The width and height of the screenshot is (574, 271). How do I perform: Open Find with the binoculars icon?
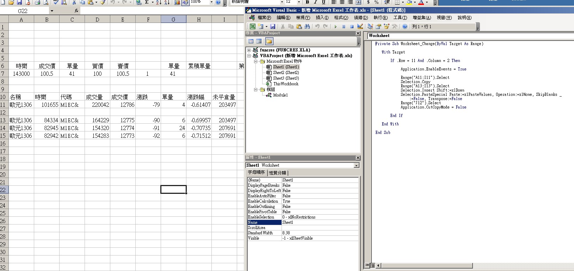click(x=307, y=26)
